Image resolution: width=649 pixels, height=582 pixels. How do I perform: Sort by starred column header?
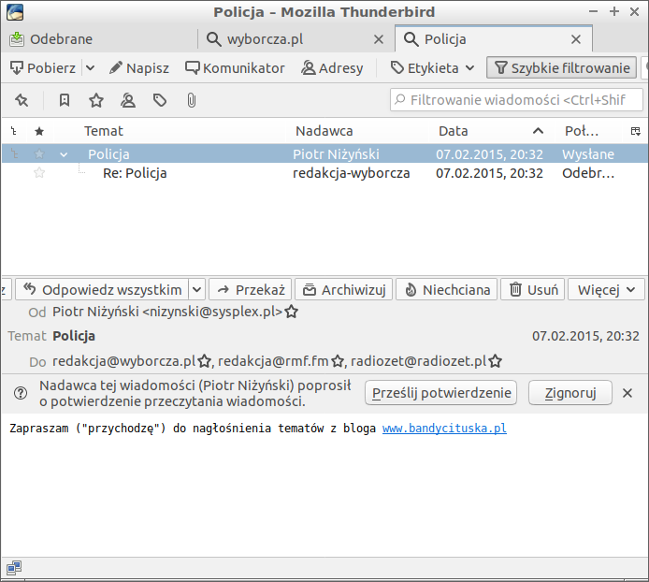click(39, 131)
